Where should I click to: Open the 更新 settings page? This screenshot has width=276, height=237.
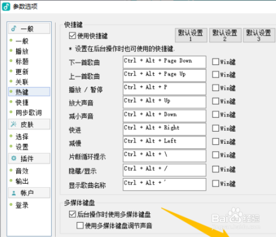[x=22, y=72]
